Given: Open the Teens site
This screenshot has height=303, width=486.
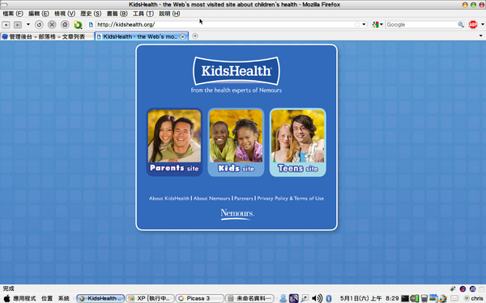Looking at the screenshot, I should click(298, 142).
